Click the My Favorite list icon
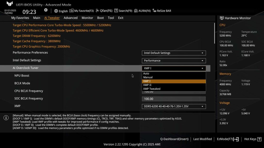The width and height of the screenshot is (264, 148). pyautogui.click(x=71, y=11)
